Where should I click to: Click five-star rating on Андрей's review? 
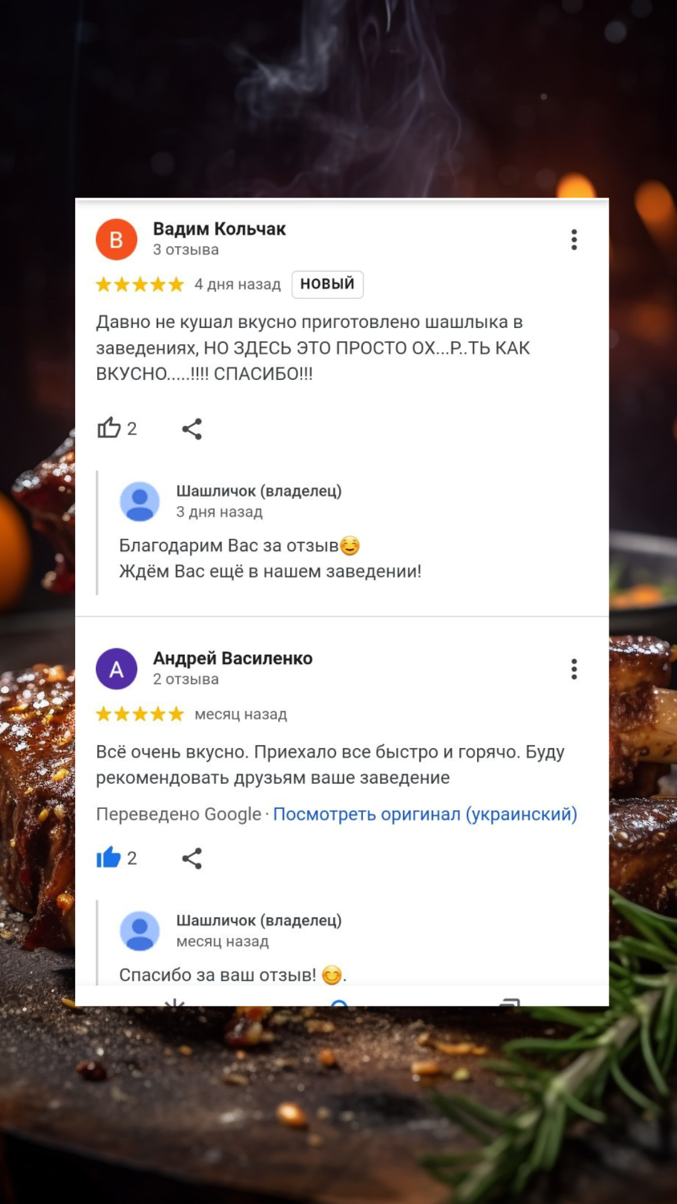coord(140,714)
